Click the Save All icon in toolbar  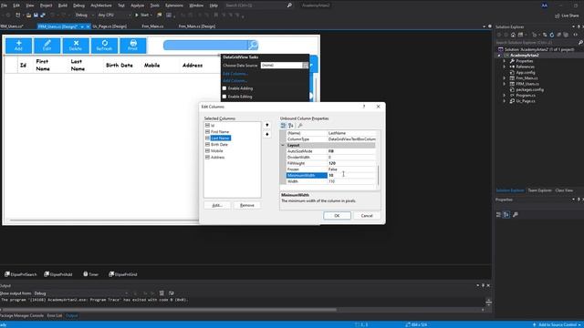(43, 15)
